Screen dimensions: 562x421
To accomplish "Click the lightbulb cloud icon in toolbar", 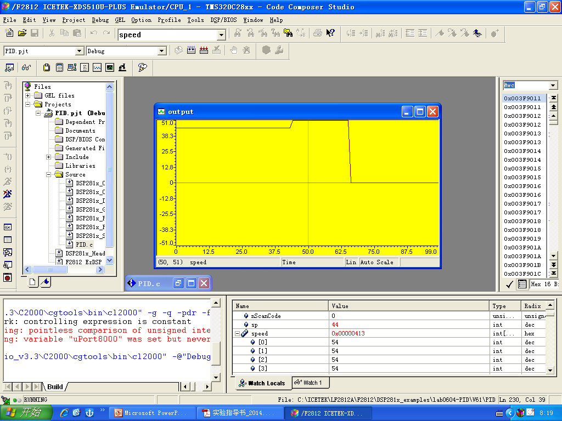I will 142,67.
